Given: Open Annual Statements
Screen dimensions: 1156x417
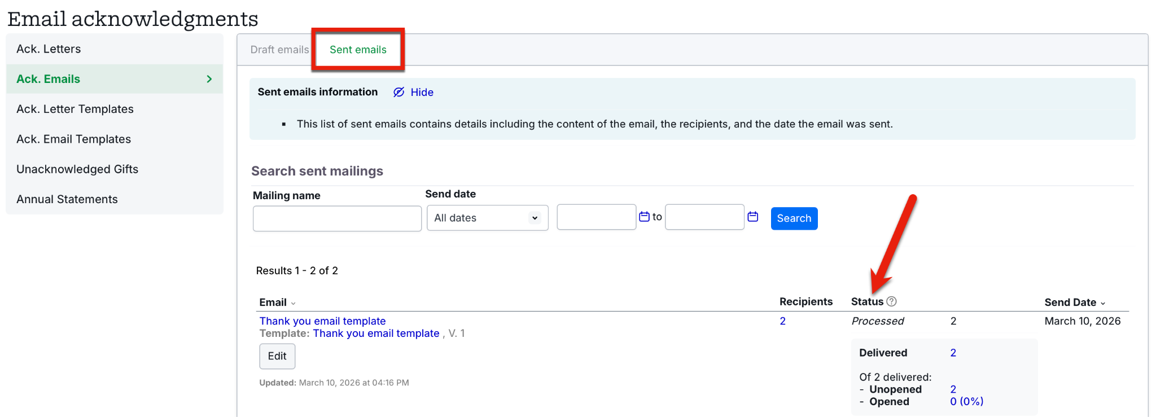Looking at the screenshot, I should pyautogui.click(x=114, y=199).
